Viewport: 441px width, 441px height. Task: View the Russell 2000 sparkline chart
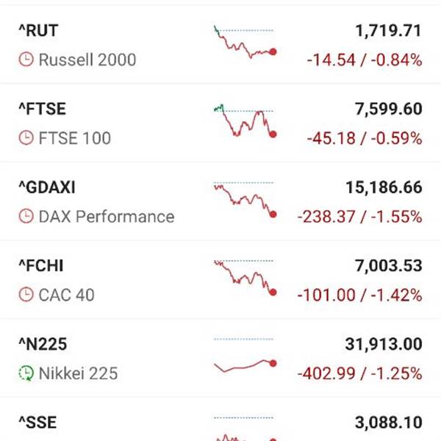244,43
